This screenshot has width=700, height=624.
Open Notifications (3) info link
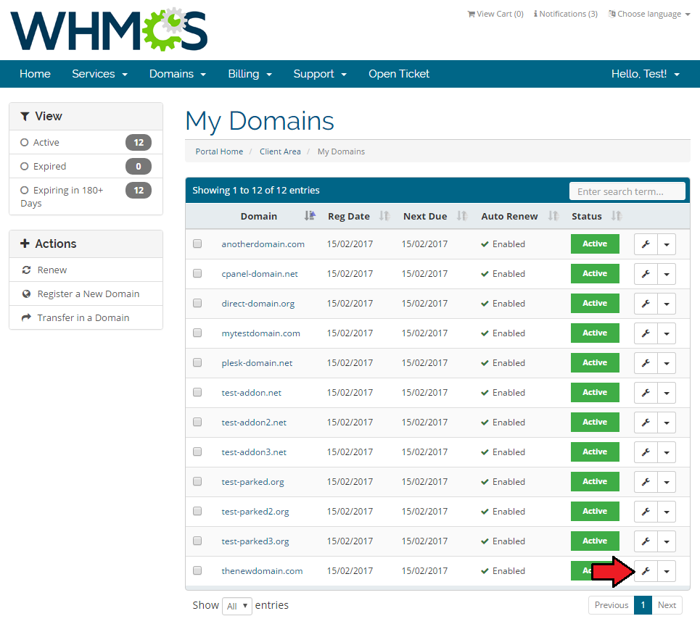click(x=566, y=14)
